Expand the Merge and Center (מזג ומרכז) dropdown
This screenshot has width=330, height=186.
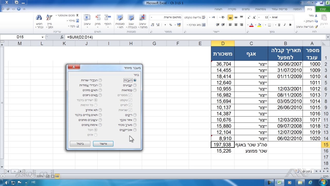point(187,25)
